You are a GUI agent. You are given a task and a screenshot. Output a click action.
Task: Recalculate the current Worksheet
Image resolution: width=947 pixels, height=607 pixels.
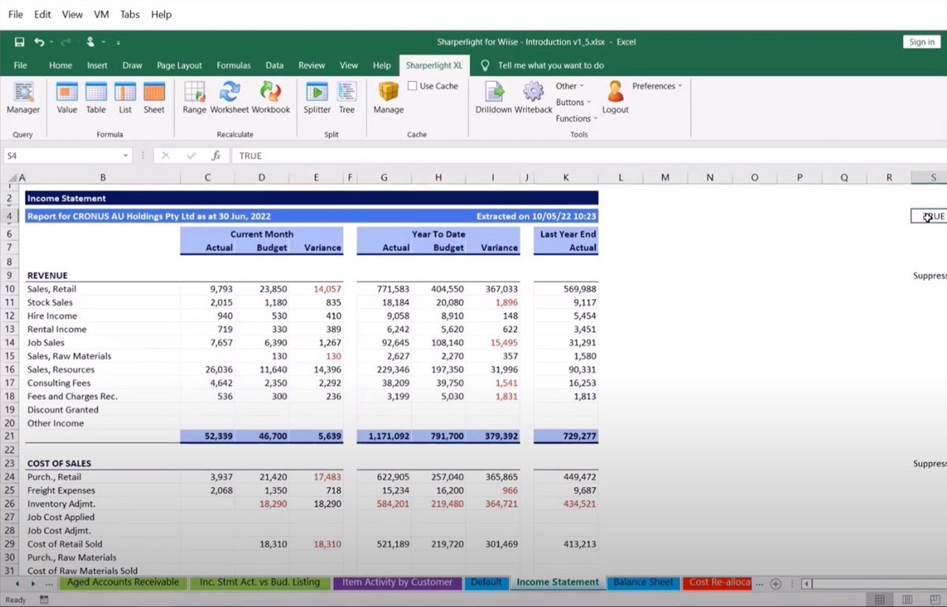(230, 98)
